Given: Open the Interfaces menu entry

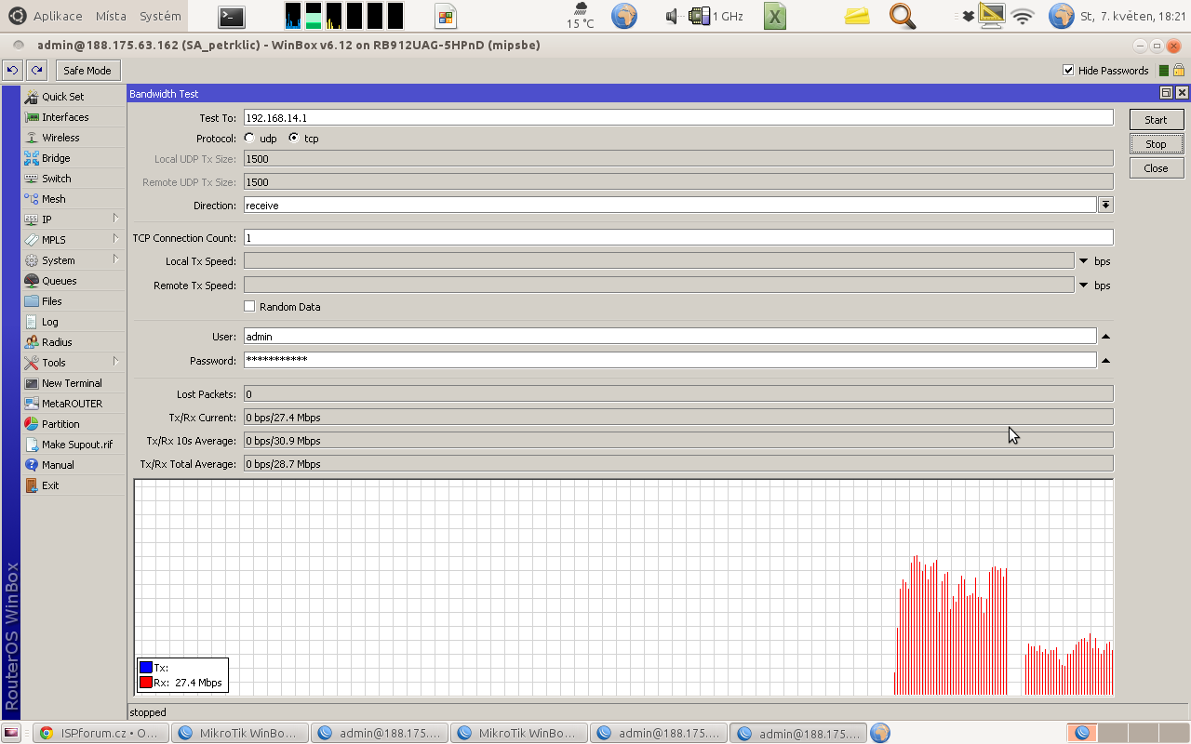Looking at the screenshot, I should tap(73, 117).
